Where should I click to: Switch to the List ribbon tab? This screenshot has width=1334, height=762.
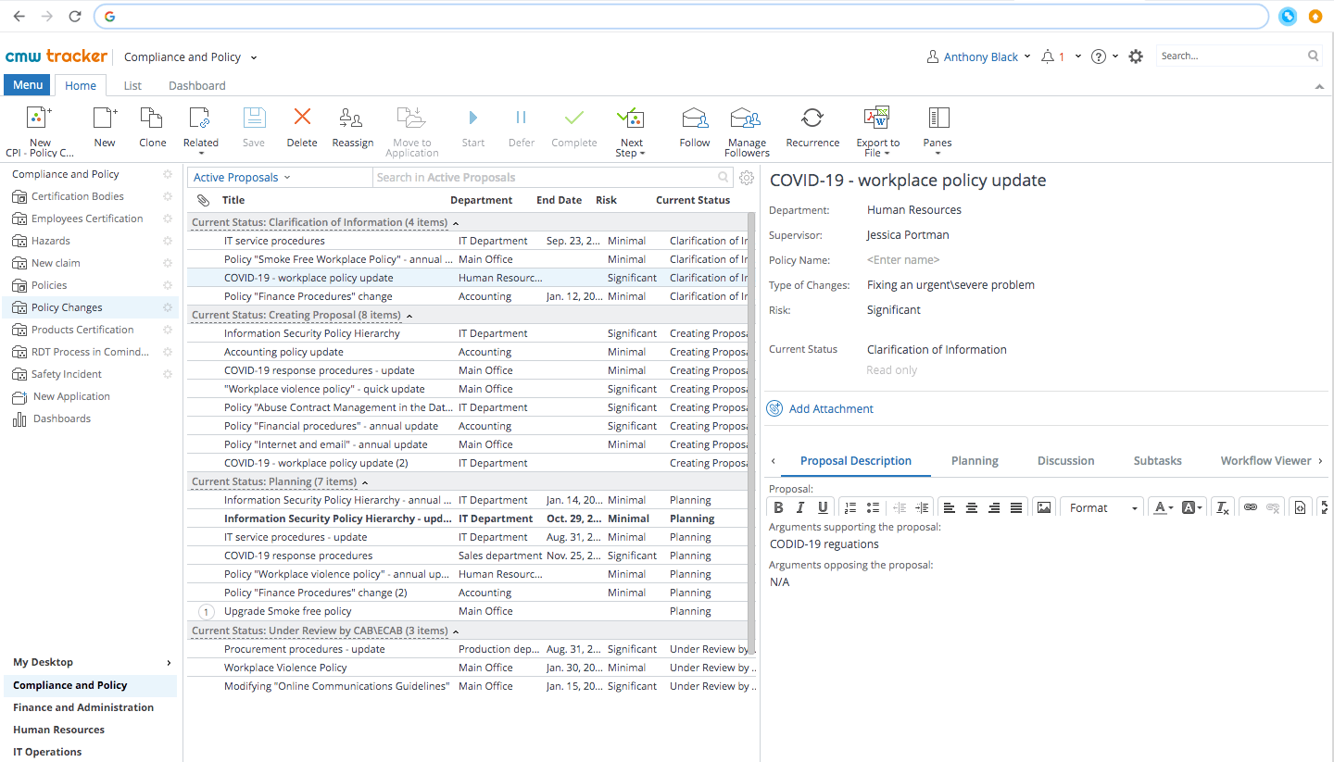132,85
